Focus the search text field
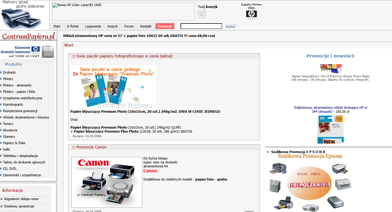Image resolution: width=392 pixels, height=212 pixels. (201, 26)
